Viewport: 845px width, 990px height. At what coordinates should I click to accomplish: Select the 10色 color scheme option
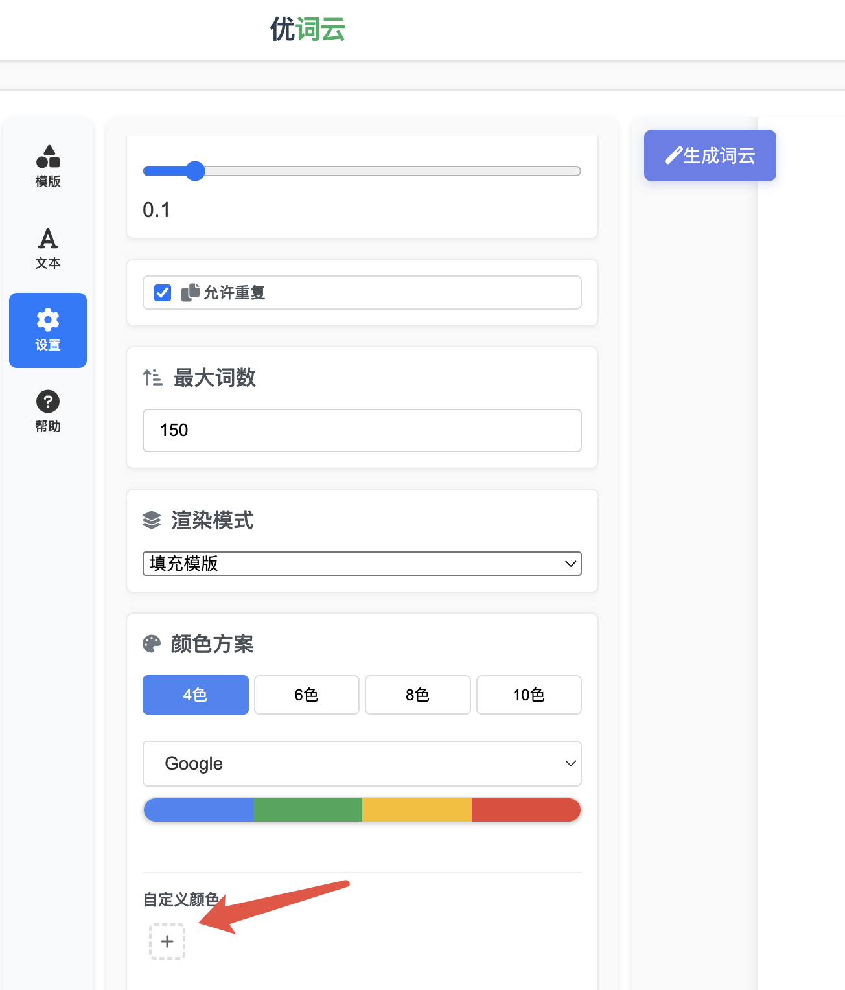(528, 695)
